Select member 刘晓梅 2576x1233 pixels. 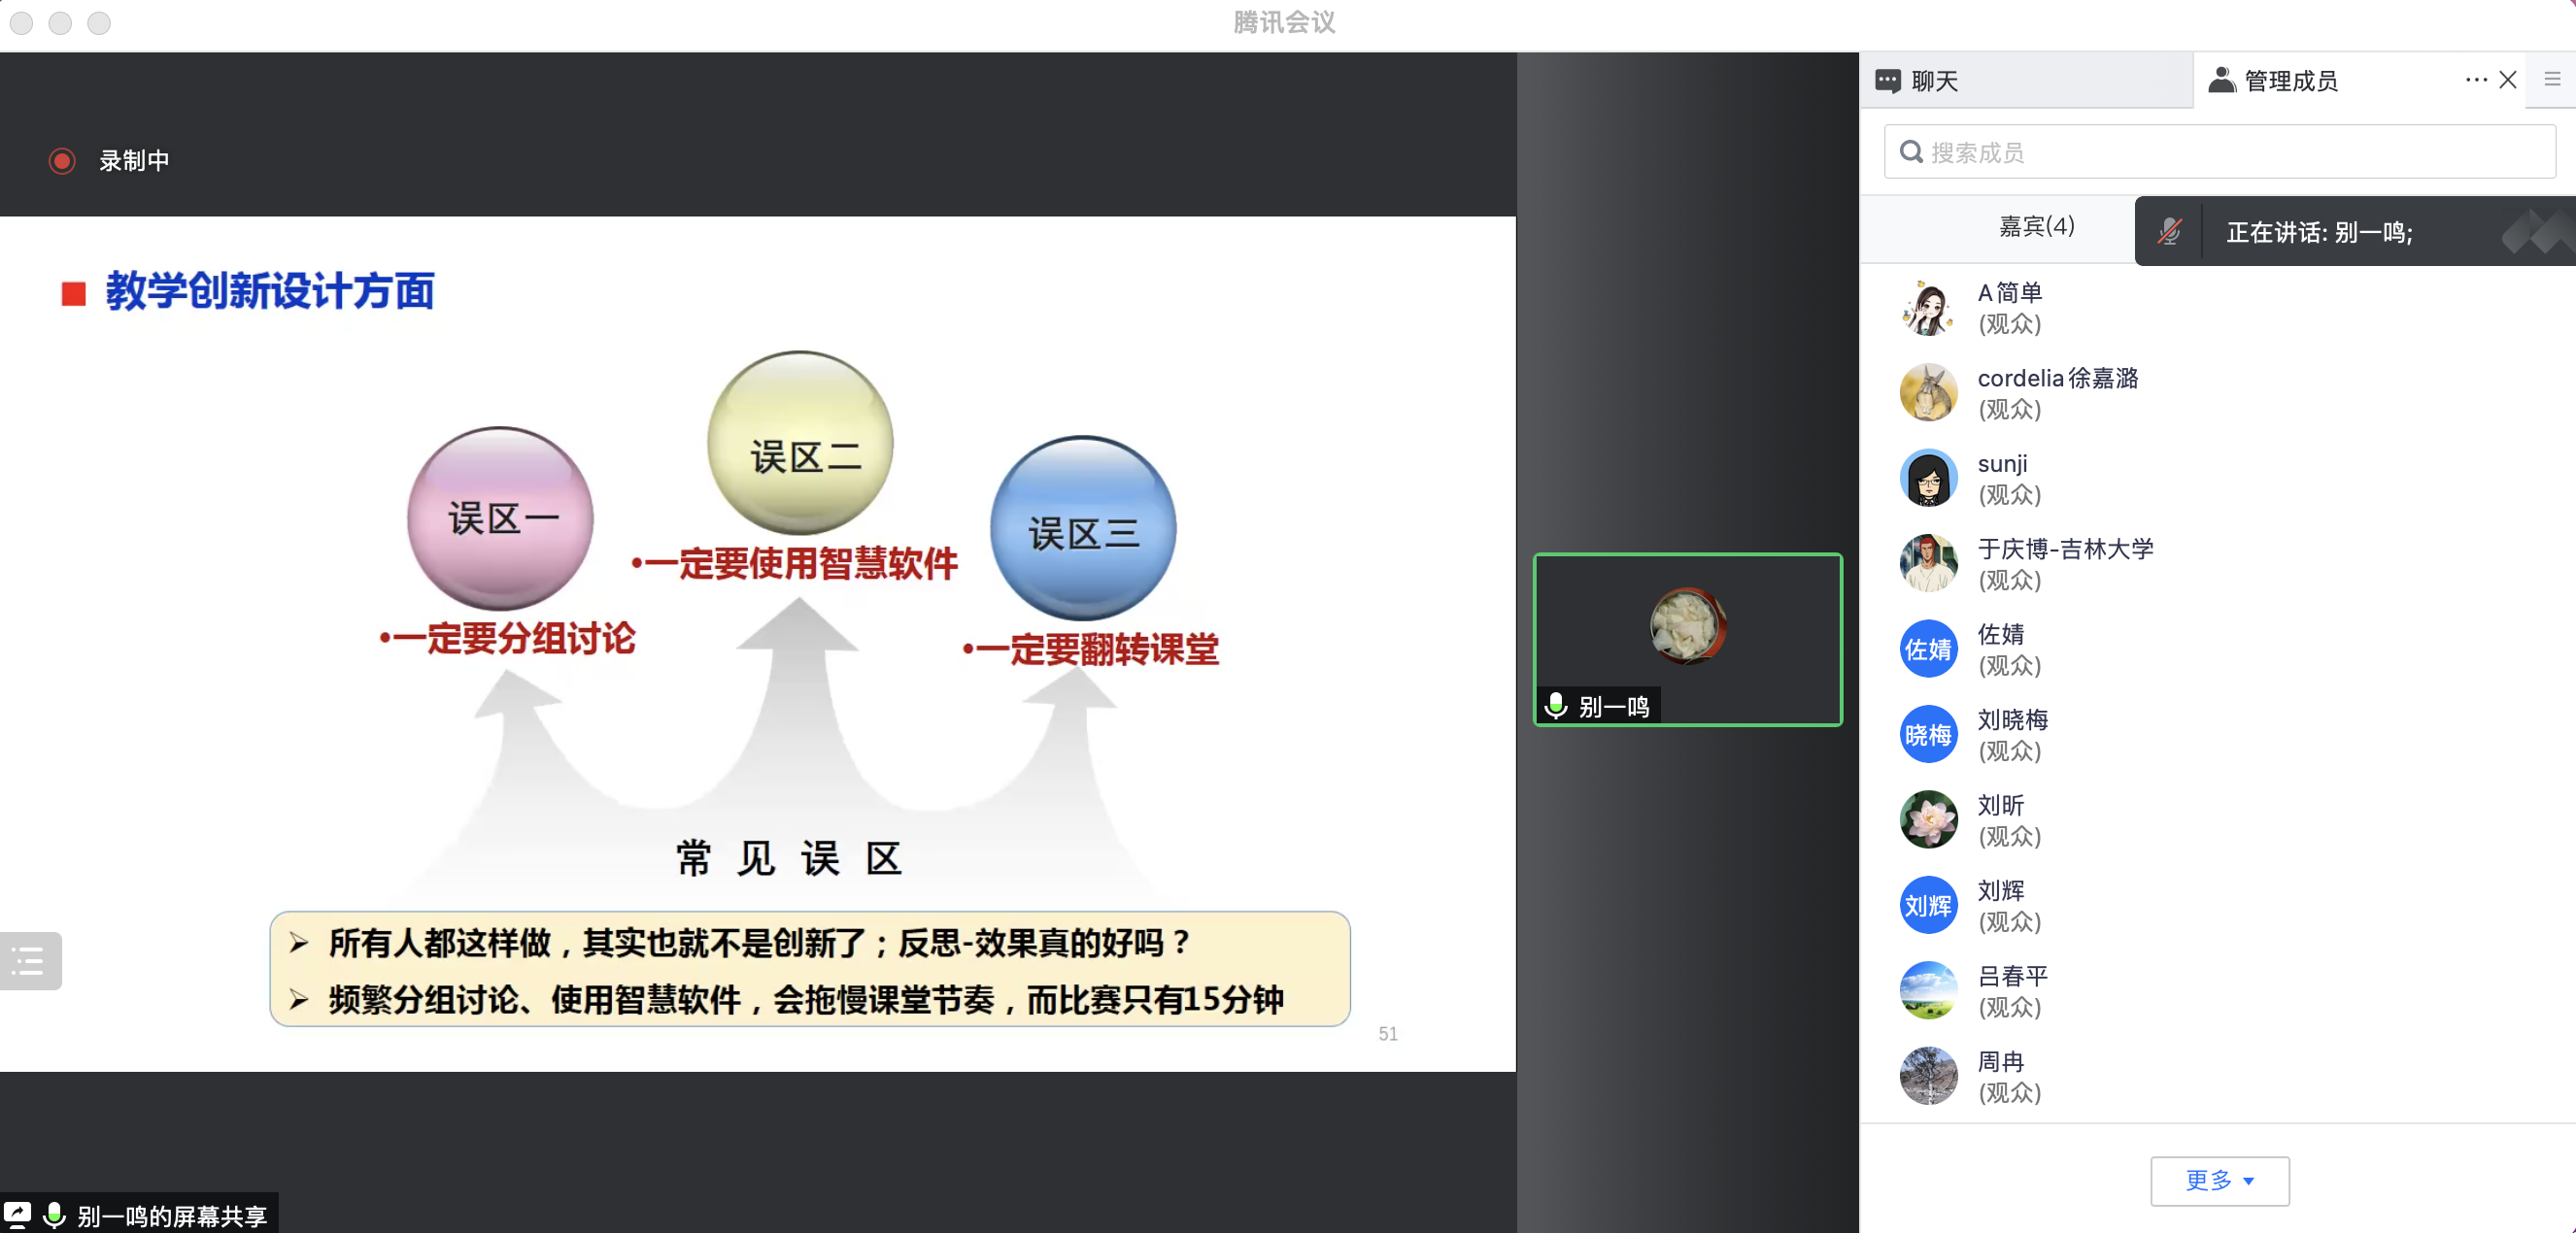(x=2216, y=734)
